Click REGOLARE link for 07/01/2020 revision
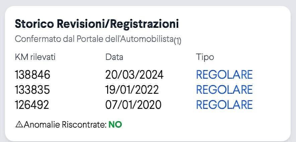This screenshot has height=142, width=296. (x=224, y=105)
